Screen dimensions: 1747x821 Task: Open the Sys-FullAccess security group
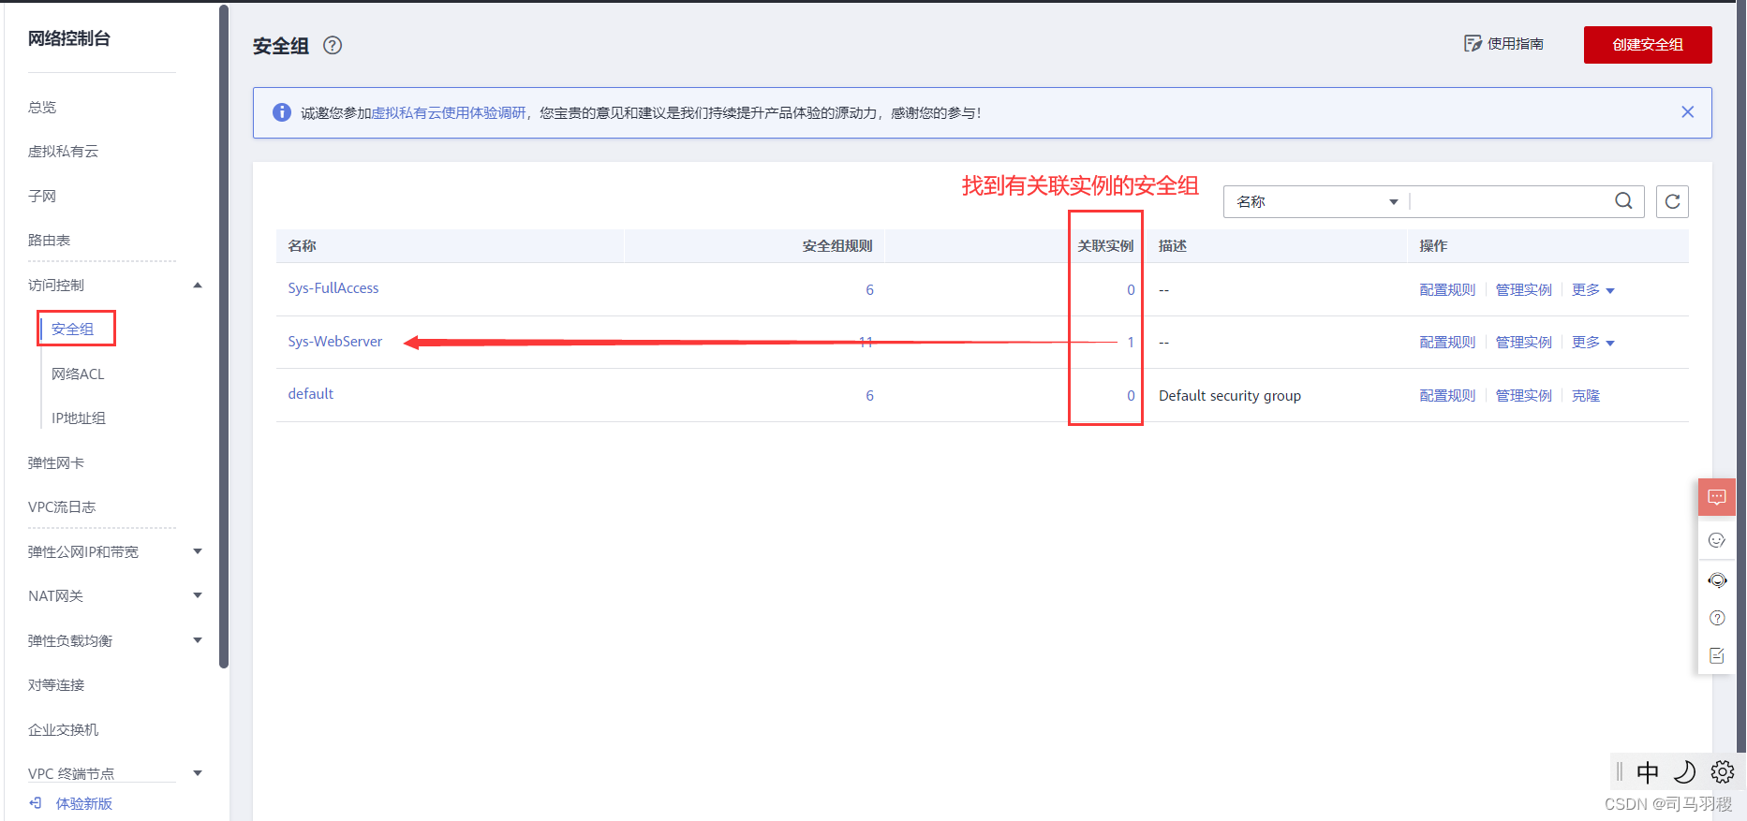(333, 288)
